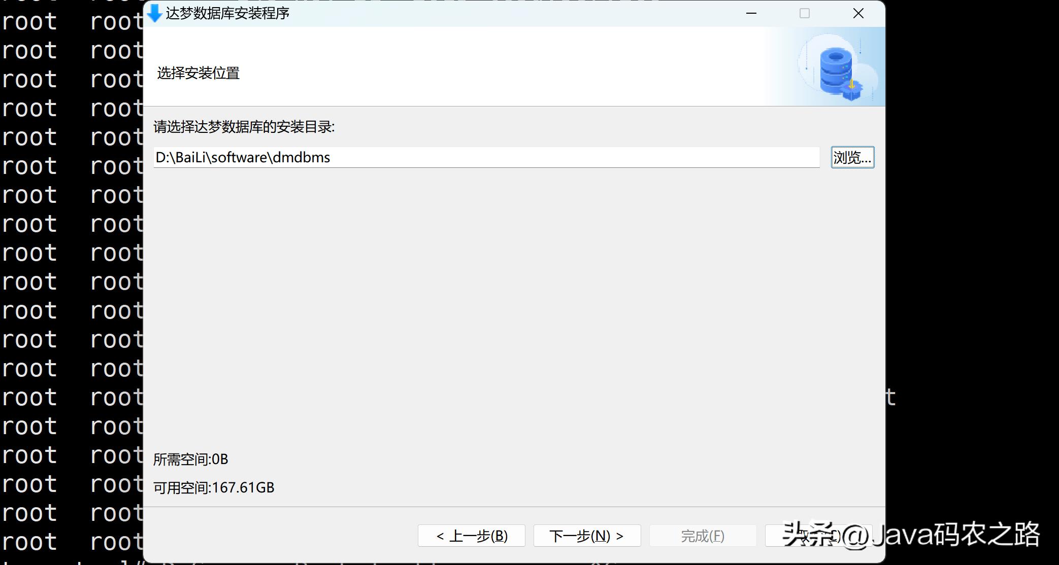Image resolution: width=1059 pixels, height=565 pixels.
Task: Click the 请选择达梦数据库的安装目录 label
Action: point(245,128)
